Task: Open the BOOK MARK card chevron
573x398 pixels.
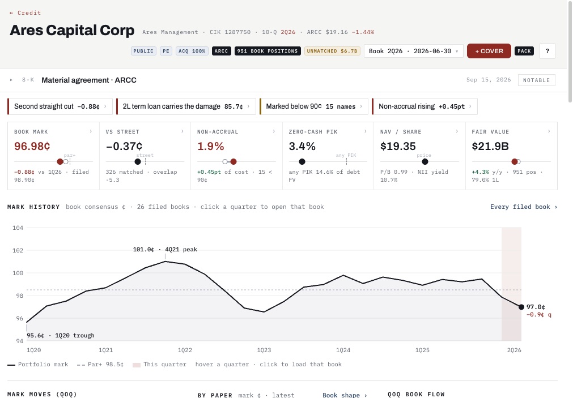Action: pos(91,131)
